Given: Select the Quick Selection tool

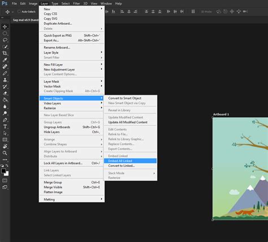Looking at the screenshot, I should coord(5,47).
